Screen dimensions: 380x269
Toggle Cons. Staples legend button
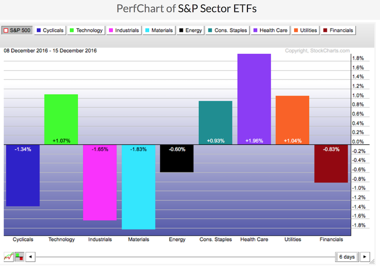(227, 30)
